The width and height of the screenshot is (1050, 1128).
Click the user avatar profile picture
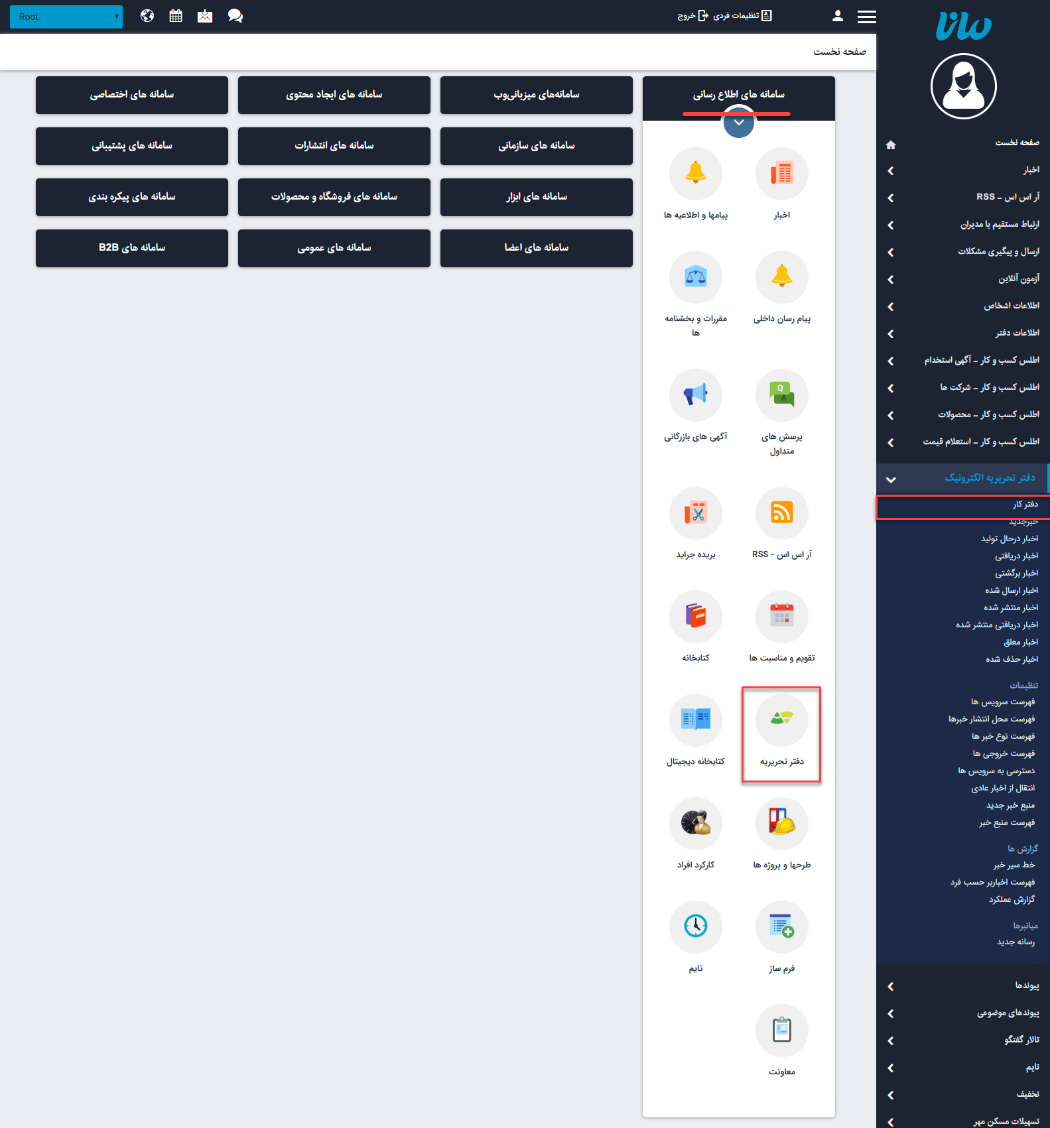(x=963, y=86)
